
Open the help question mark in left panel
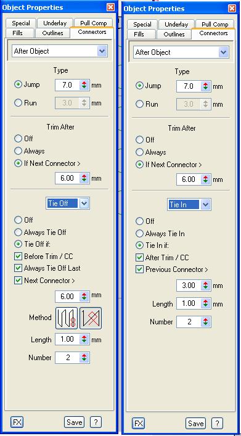point(96,422)
